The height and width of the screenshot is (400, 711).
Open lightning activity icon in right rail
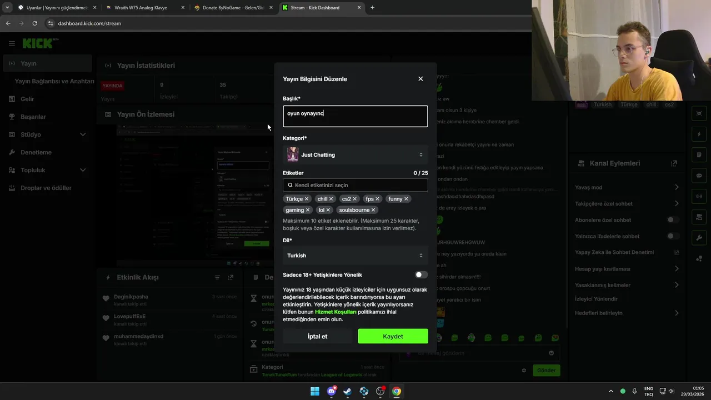click(699, 134)
